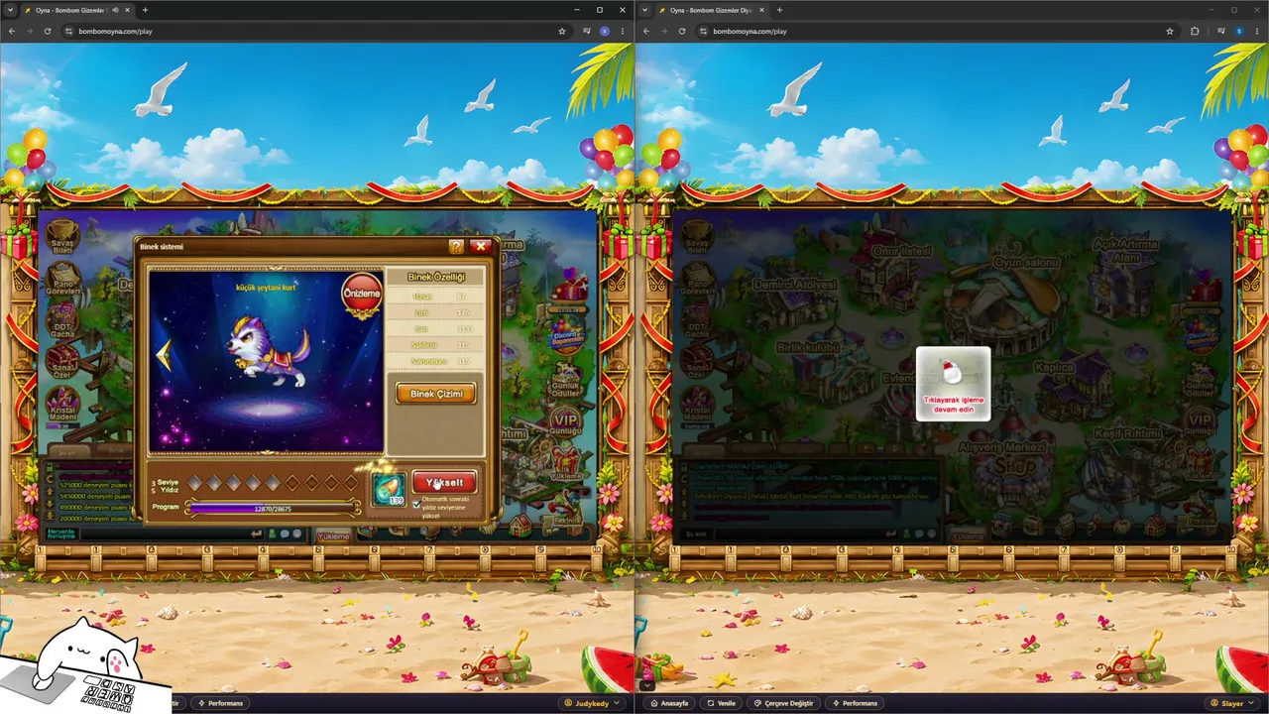Image resolution: width=1269 pixels, height=714 pixels.
Task: Click the red Önizleme preview badge
Action: click(x=362, y=294)
